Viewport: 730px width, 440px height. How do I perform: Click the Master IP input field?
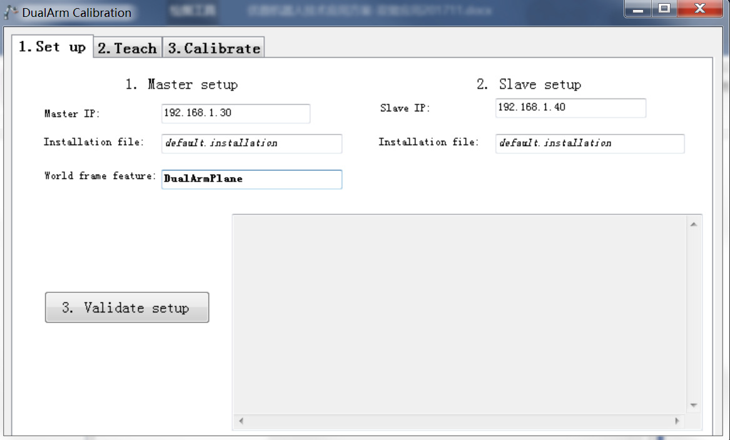tap(236, 114)
